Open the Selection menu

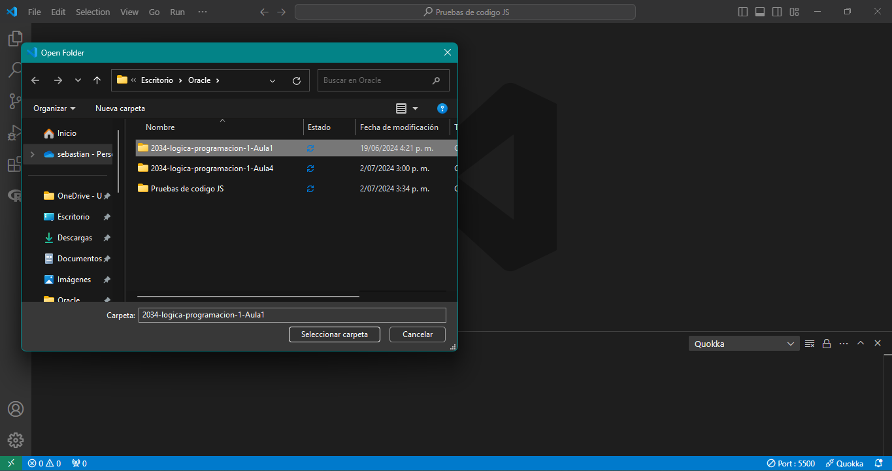pos(93,12)
